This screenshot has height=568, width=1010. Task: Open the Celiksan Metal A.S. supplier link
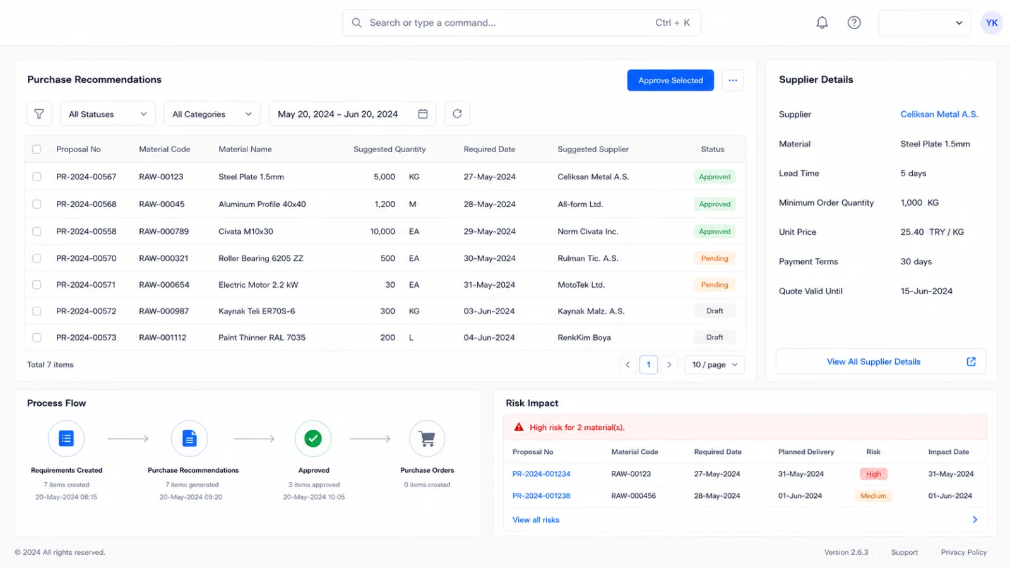pyautogui.click(x=939, y=114)
